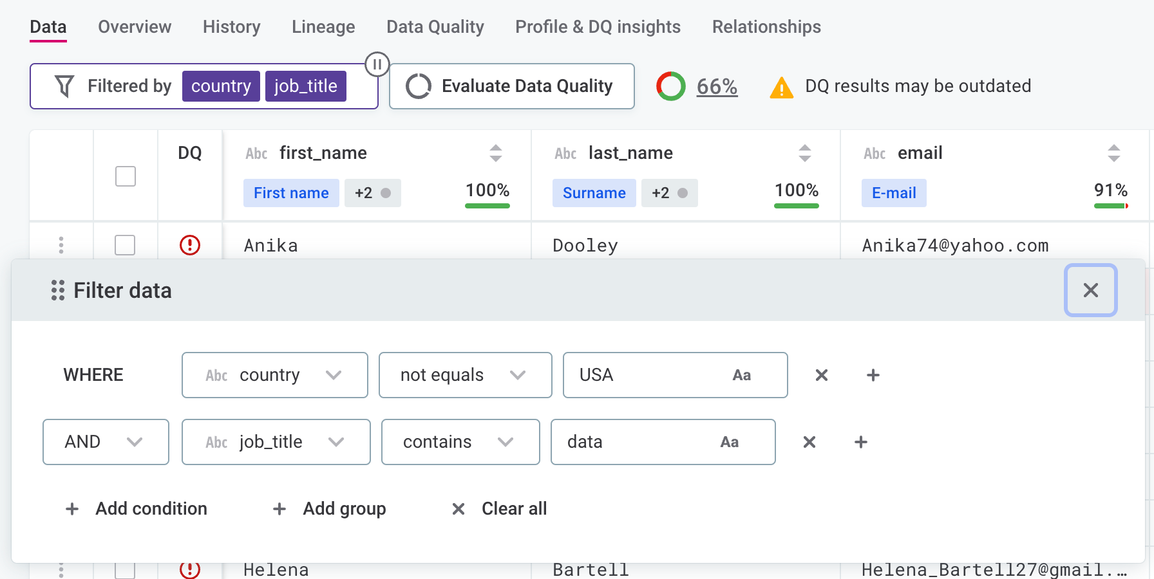The width and height of the screenshot is (1154, 579).
Task: Expand the 'not equals' operator dropdown
Action: coord(465,375)
